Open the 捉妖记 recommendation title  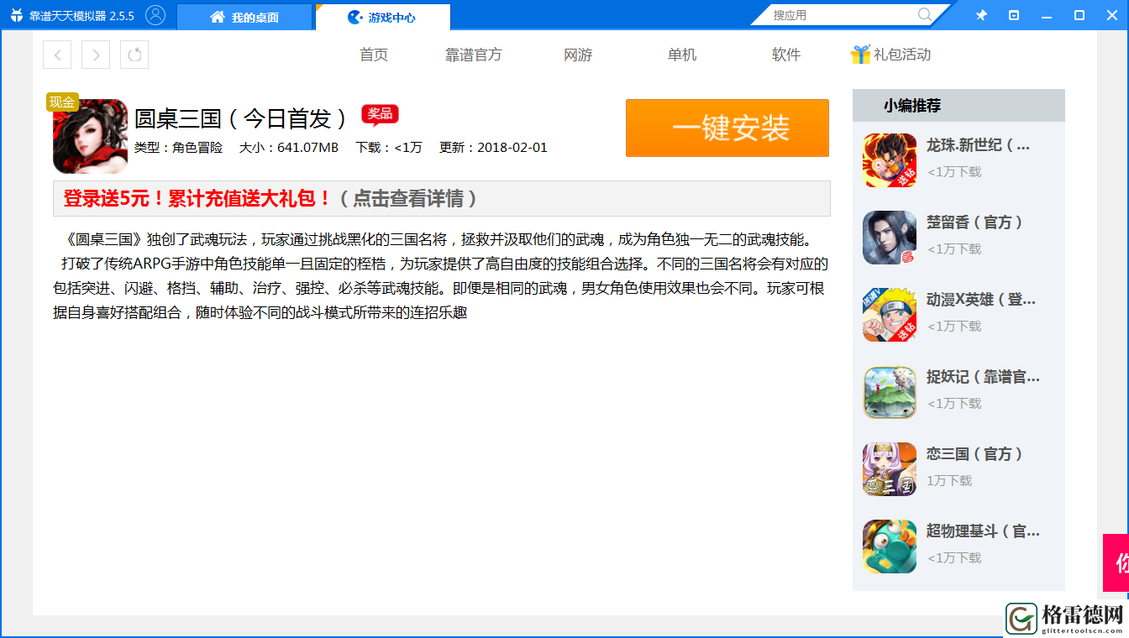point(983,377)
